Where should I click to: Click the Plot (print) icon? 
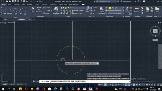24,1
